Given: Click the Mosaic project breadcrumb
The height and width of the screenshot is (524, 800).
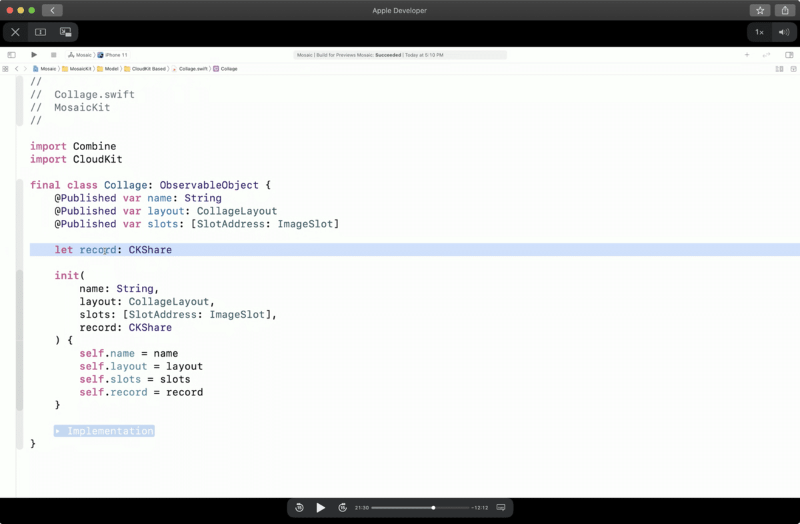Looking at the screenshot, I should coord(45,69).
